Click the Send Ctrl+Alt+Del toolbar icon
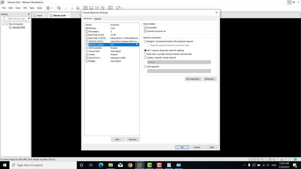This screenshot has width=301, height=169. click(x=59, y=8)
